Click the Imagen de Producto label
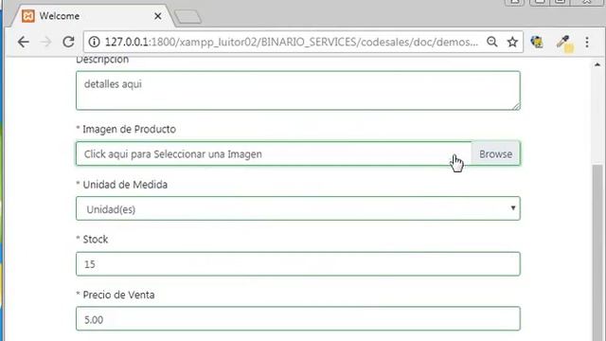The height and width of the screenshot is (341, 606). tap(126, 129)
